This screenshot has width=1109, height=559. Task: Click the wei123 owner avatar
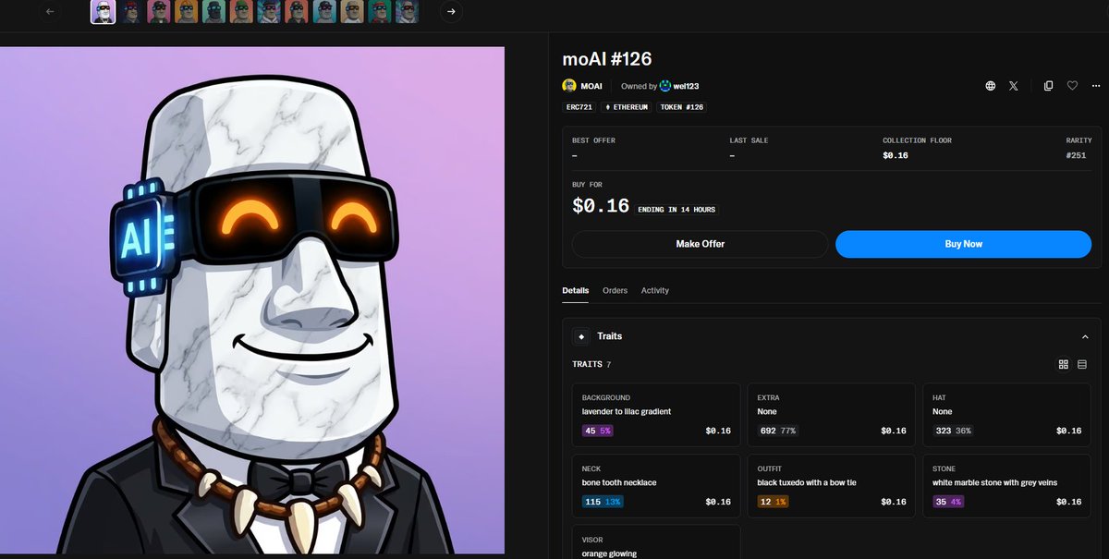pyautogui.click(x=665, y=86)
